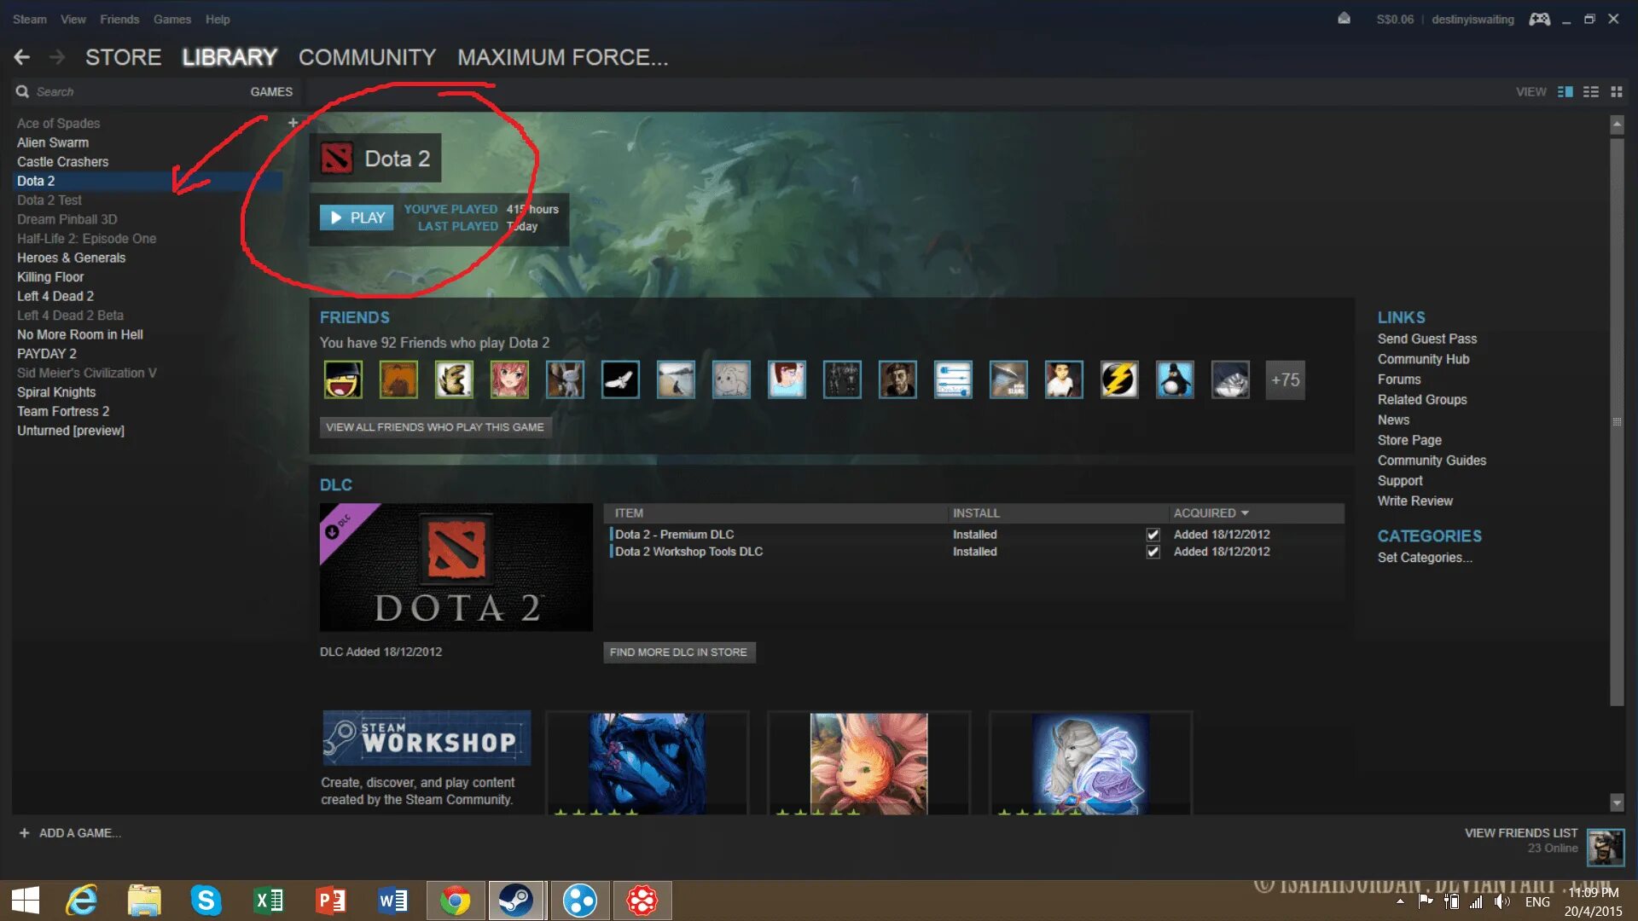
Task: Toggle the Dota 2 Premium DLC checkbox
Action: (1153, 533)
